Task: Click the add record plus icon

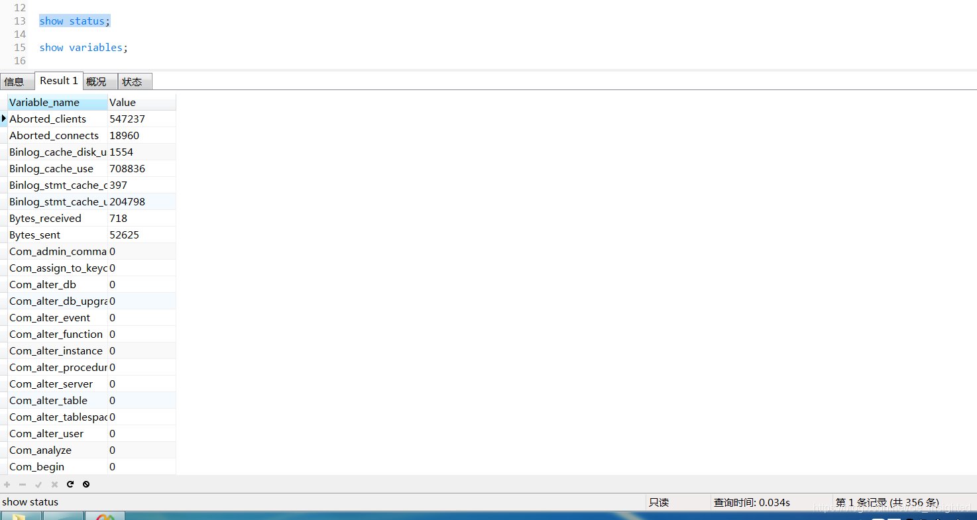Action: [x=7, y=484]
